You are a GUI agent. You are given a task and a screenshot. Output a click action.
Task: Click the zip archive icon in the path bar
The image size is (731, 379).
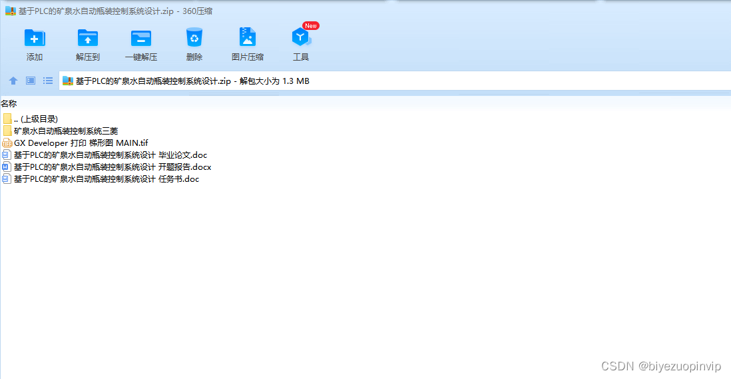pyautogui.click(x=68, y=81)
